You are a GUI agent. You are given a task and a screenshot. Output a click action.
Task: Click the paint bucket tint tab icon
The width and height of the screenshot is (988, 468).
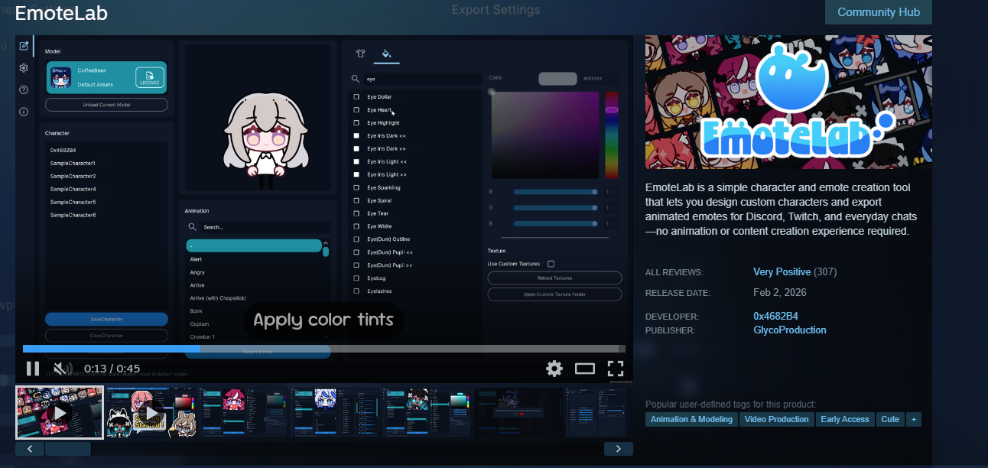tap(386, 54)
